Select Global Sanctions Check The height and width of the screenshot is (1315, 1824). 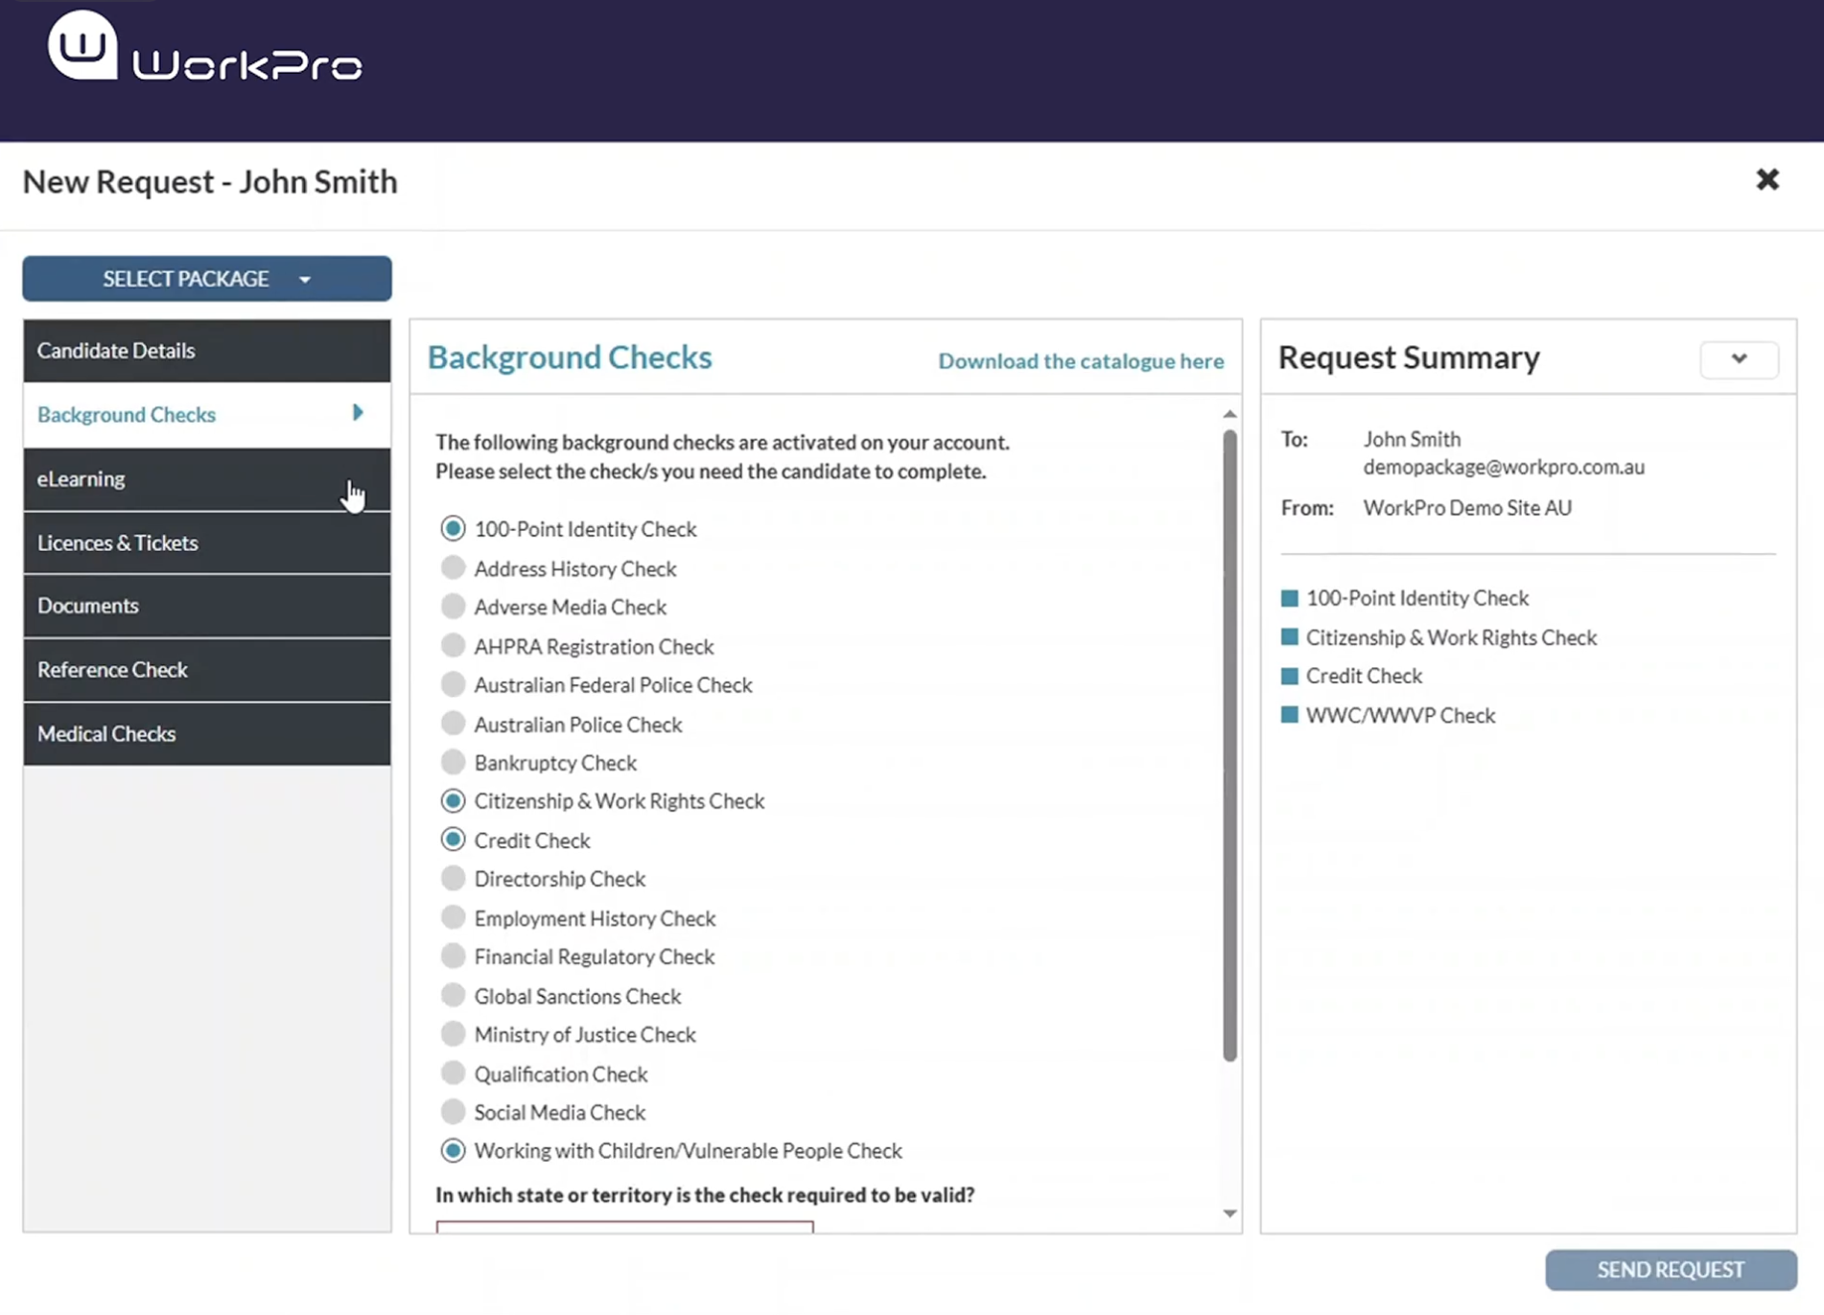click(x=453, y=996)
